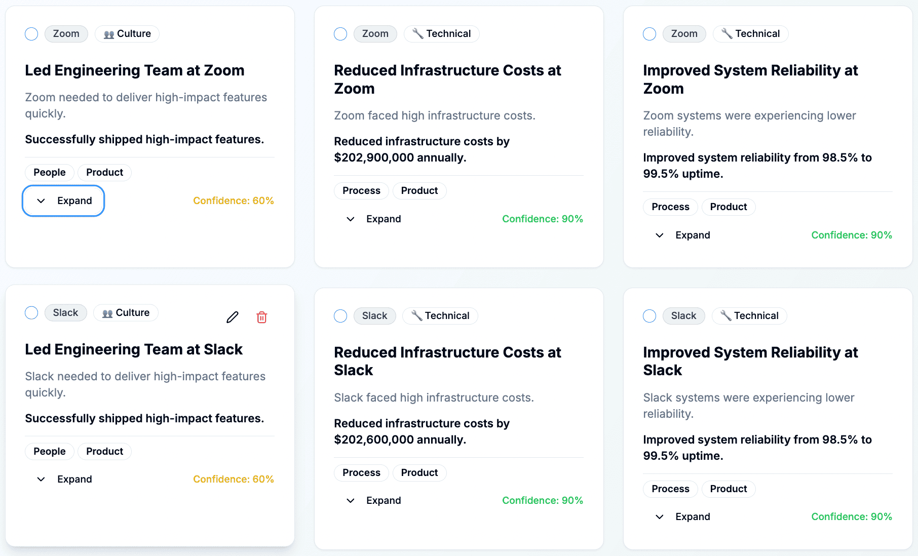Expand the Reduced Infrastructure Costs at Slack card

pyautogui.click(x=373, y=500)
